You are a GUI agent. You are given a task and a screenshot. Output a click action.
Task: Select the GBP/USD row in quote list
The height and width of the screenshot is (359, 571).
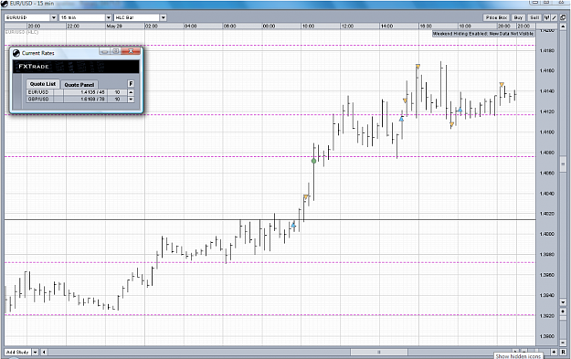(x=77, y=99)
